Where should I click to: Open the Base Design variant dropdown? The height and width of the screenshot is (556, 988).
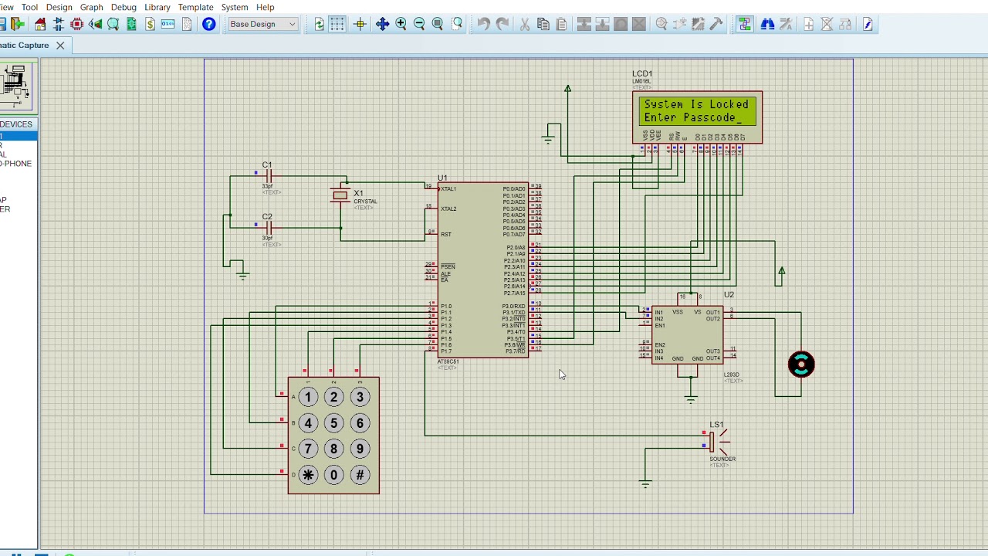coord(262,24)
